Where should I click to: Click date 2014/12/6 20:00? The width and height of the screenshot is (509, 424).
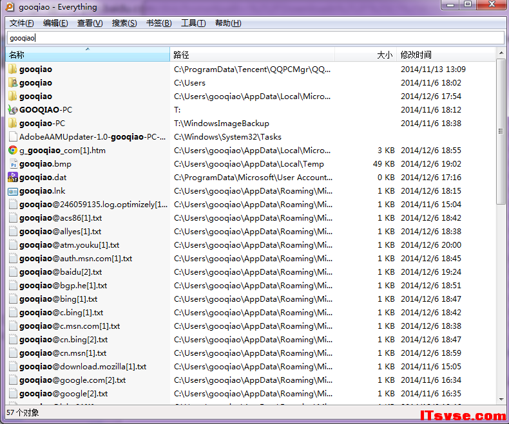pos(431,244)
